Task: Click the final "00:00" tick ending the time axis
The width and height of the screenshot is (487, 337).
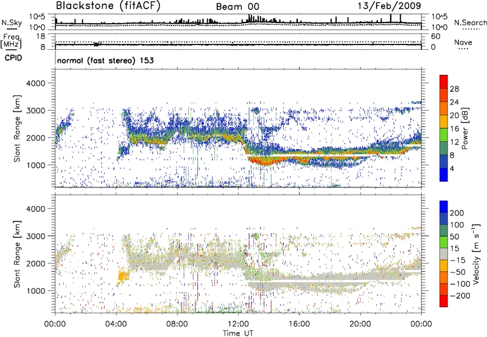Action: pyautogui.click(x=421, y=324)
